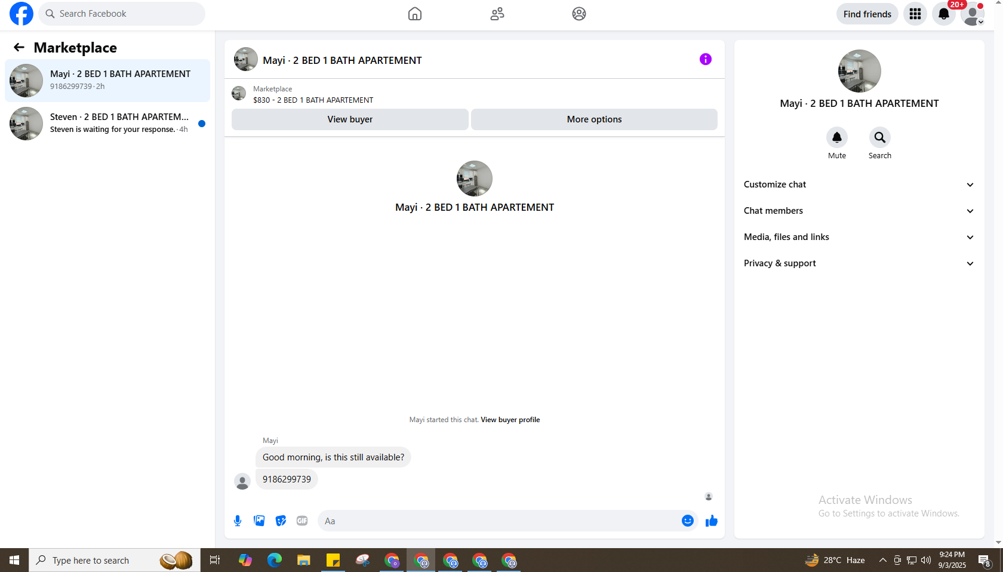The width and height of the screenshot is (1003, 572).
Task: Mute this conversation using the bell icon
Action: pyautogui.click(x=837, y=137)
